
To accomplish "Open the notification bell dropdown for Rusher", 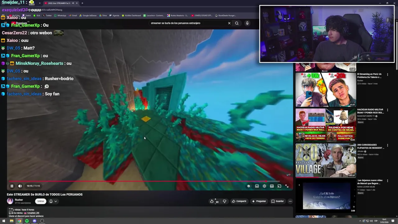I will pyautogui.click(x=53, y=201).
